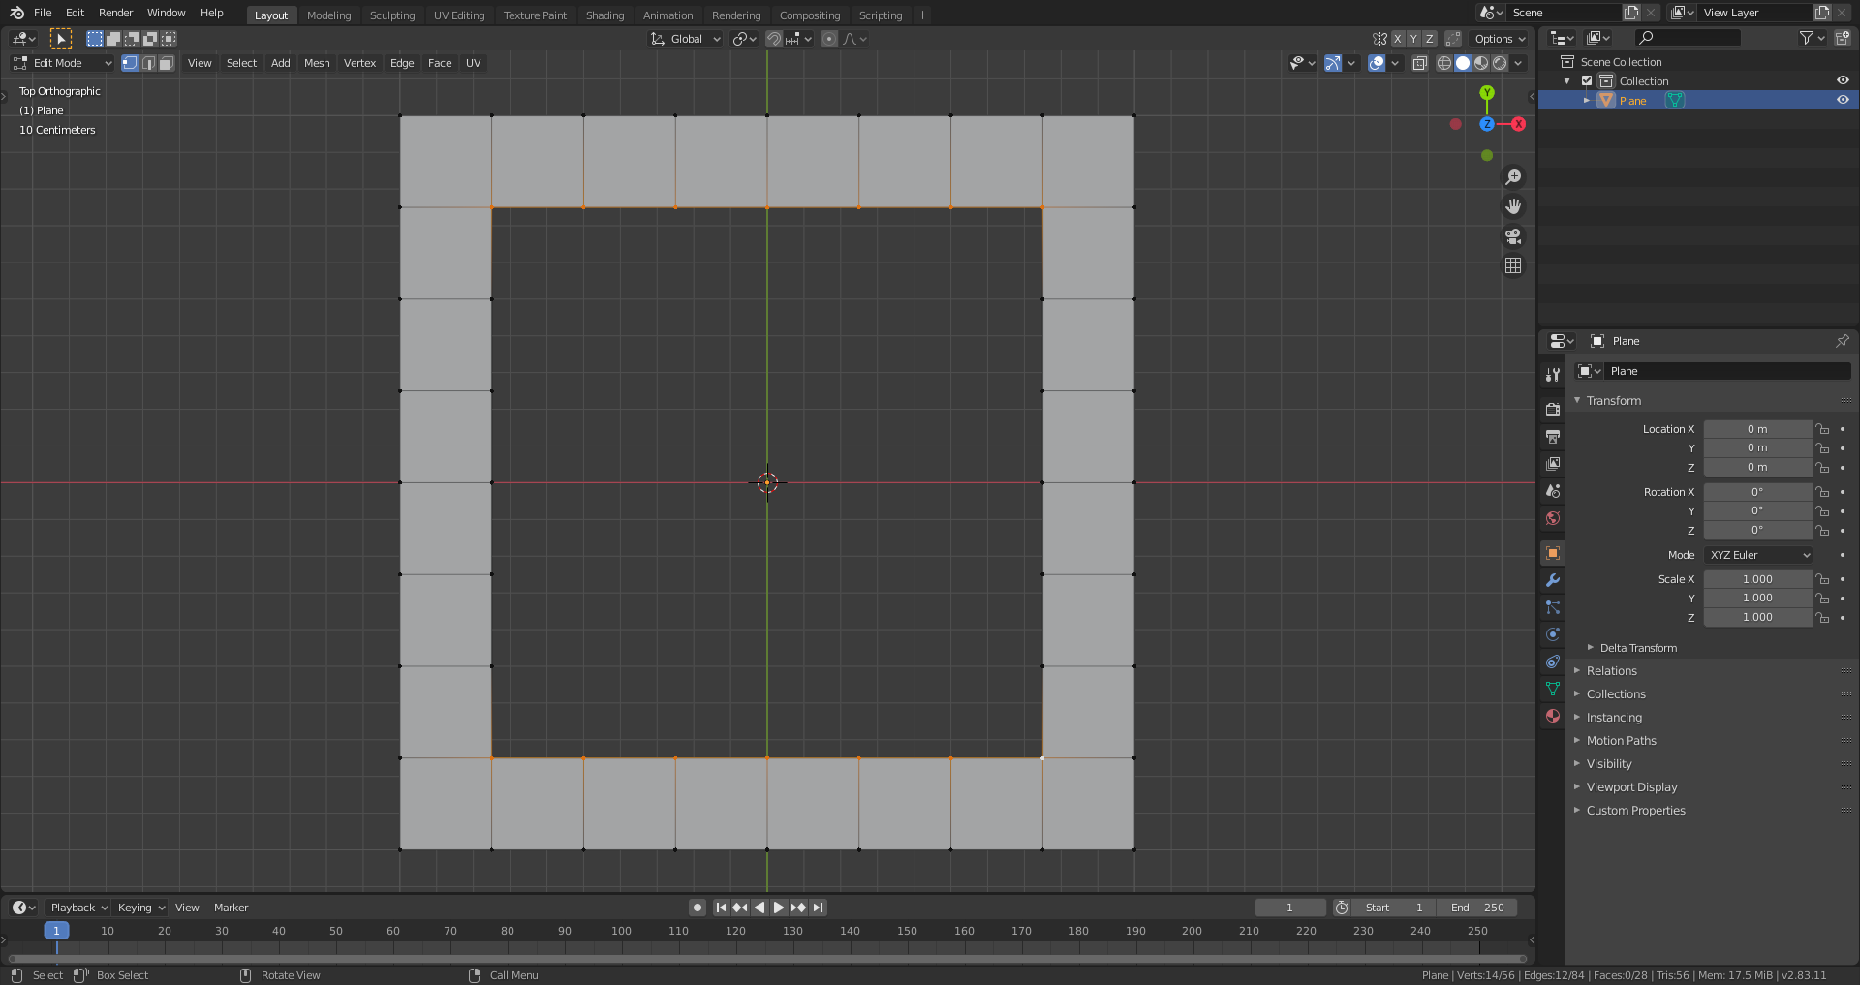Toggle X-ray display mode
1860x985 pixels.
1420,63
